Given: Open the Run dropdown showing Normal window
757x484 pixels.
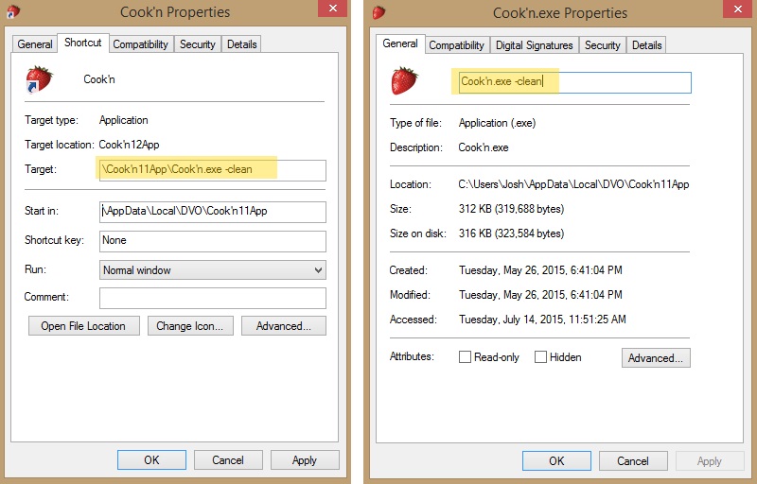Looking at the screenshot, I should coord(212,270).
